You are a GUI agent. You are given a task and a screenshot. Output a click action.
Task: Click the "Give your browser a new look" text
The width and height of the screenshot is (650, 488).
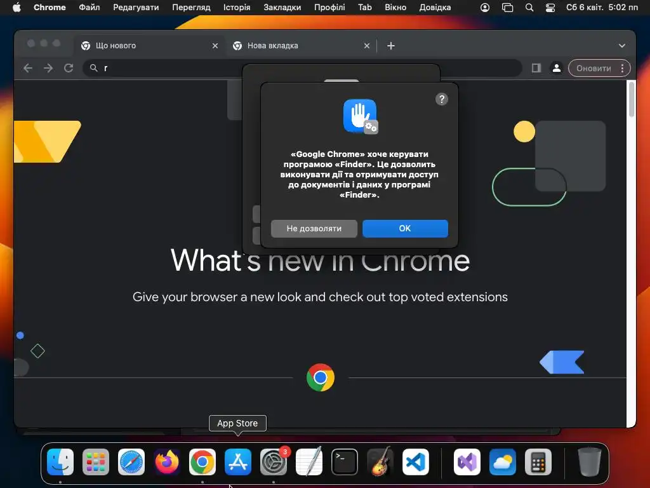320,297
